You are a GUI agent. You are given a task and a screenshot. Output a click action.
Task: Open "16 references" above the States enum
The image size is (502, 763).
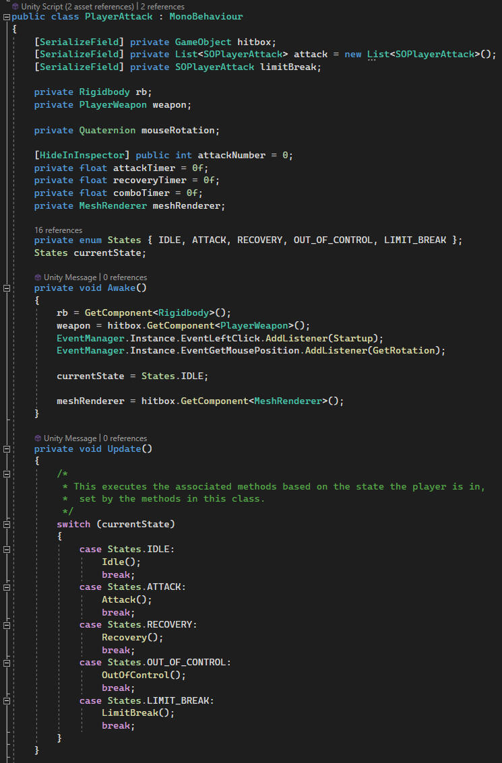coord(58,230)
